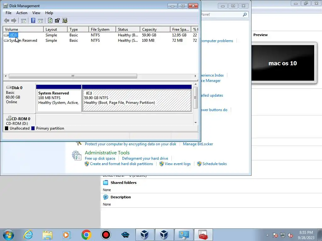The width and height of the screenshot is (322, 241).
Task: Open the View menu
Action: pyautogui.click(x=36, y=13)
